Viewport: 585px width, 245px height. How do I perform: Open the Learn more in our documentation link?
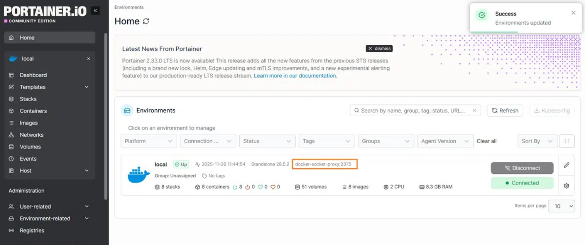295,76
